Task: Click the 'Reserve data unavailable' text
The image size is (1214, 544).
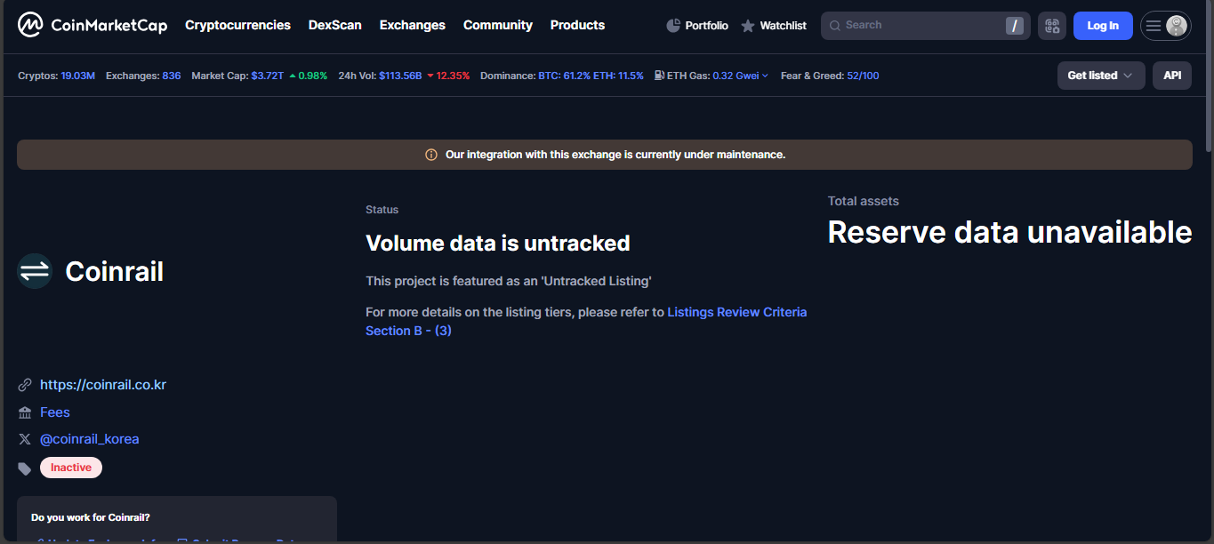Action: click(1009, 232)
